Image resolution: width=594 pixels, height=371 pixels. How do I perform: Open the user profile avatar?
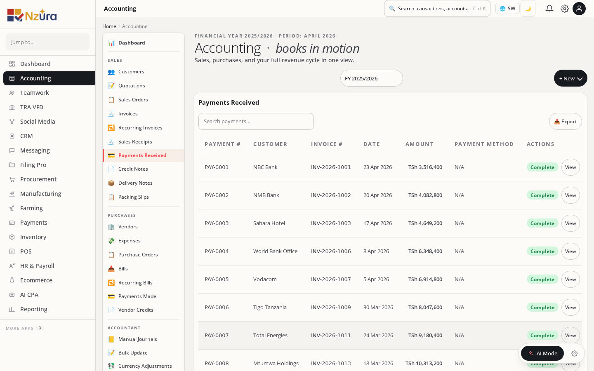(579, 9)
